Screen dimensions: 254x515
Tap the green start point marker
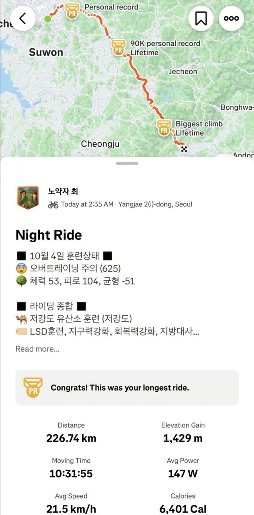pyautogui.click(x=48, y=19)
